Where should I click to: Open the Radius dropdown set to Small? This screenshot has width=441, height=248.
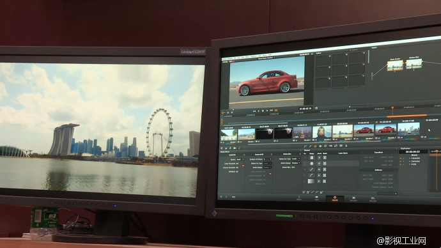coord(240,159)
